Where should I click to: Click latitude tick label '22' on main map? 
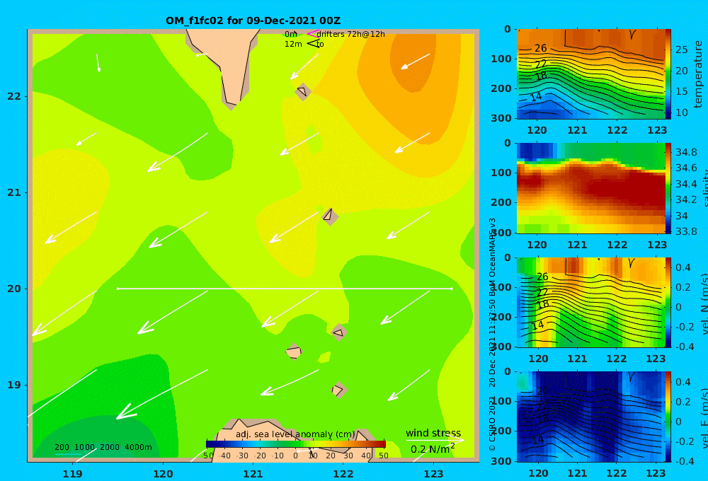coord(14,96)
